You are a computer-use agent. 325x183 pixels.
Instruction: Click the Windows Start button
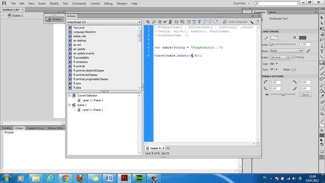[x=6, y=178]
